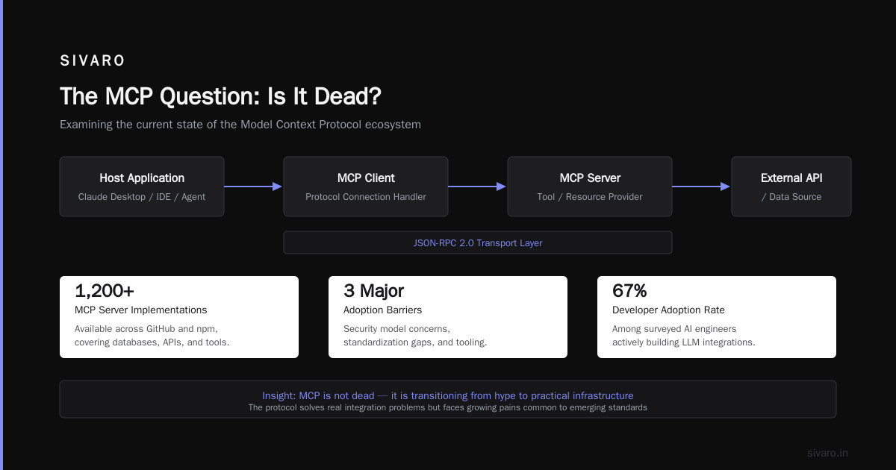Click the '67%' statistic number
Image resolution: width=896 pixels, height=470 pixels.
point(629,291)
